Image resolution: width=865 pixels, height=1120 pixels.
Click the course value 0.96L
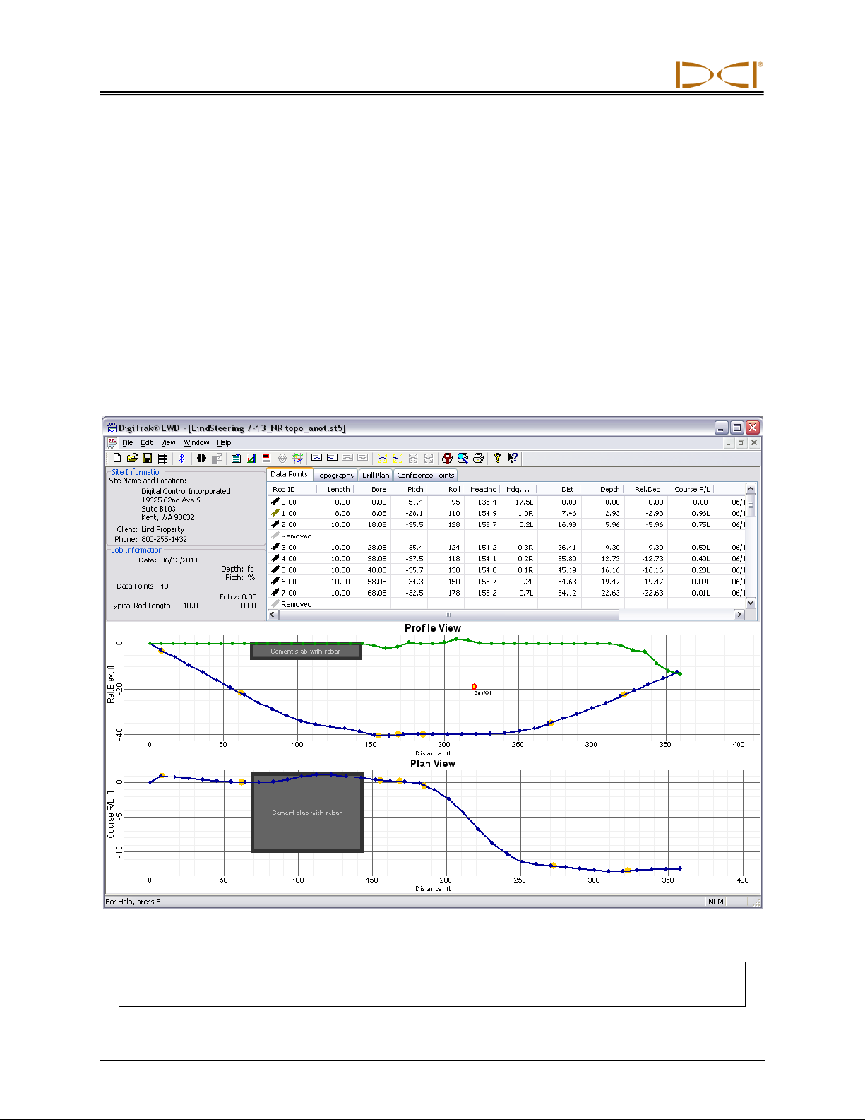700,514
